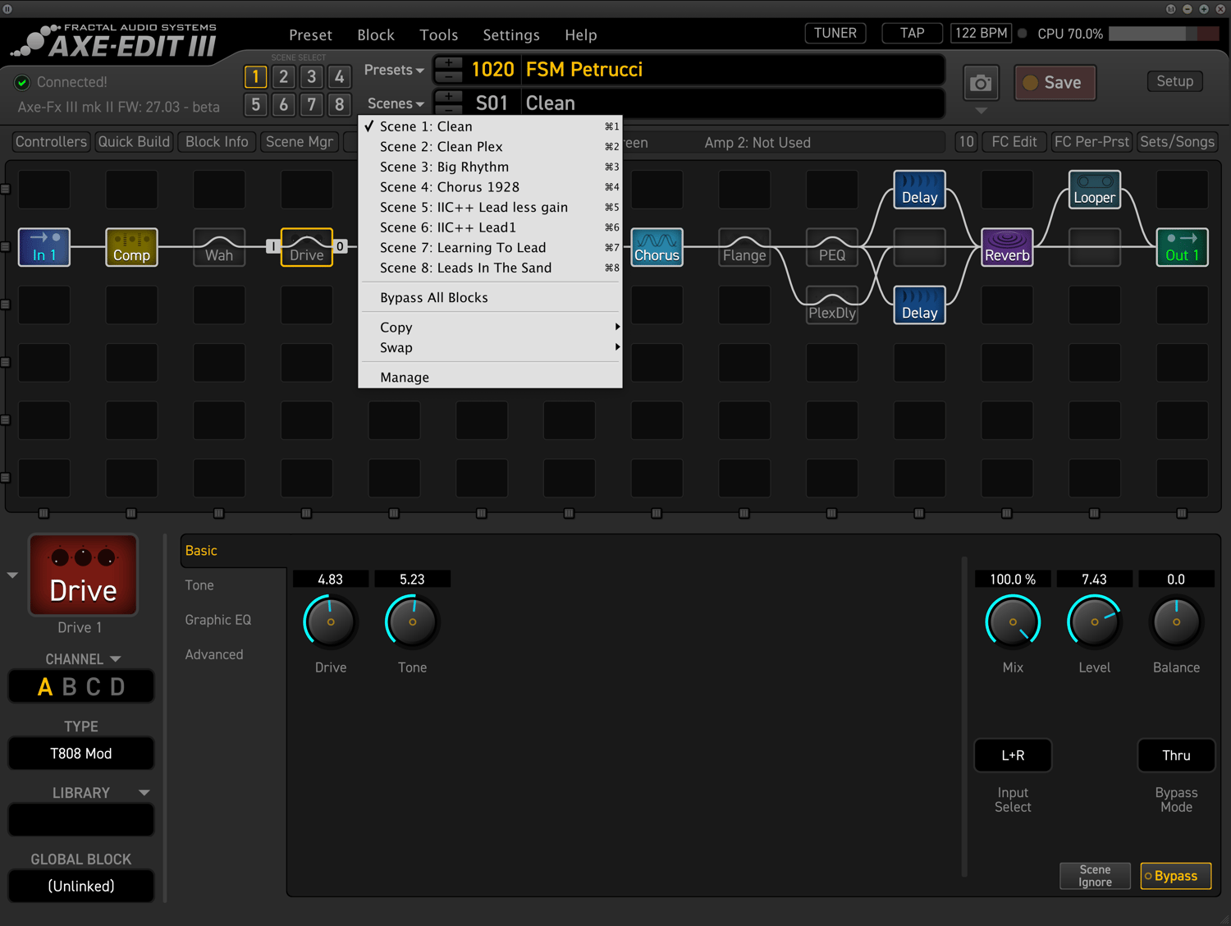Open the TYPE selector showing T808 Mod
1231x926 pixels.
81,754
